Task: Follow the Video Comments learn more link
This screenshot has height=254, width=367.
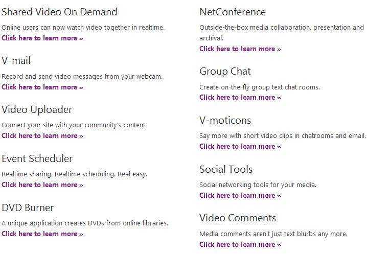Action: [x=240, y=245]
